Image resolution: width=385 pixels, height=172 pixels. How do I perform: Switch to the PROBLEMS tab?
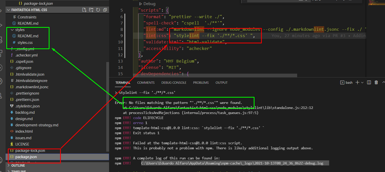tap(201, 82)
